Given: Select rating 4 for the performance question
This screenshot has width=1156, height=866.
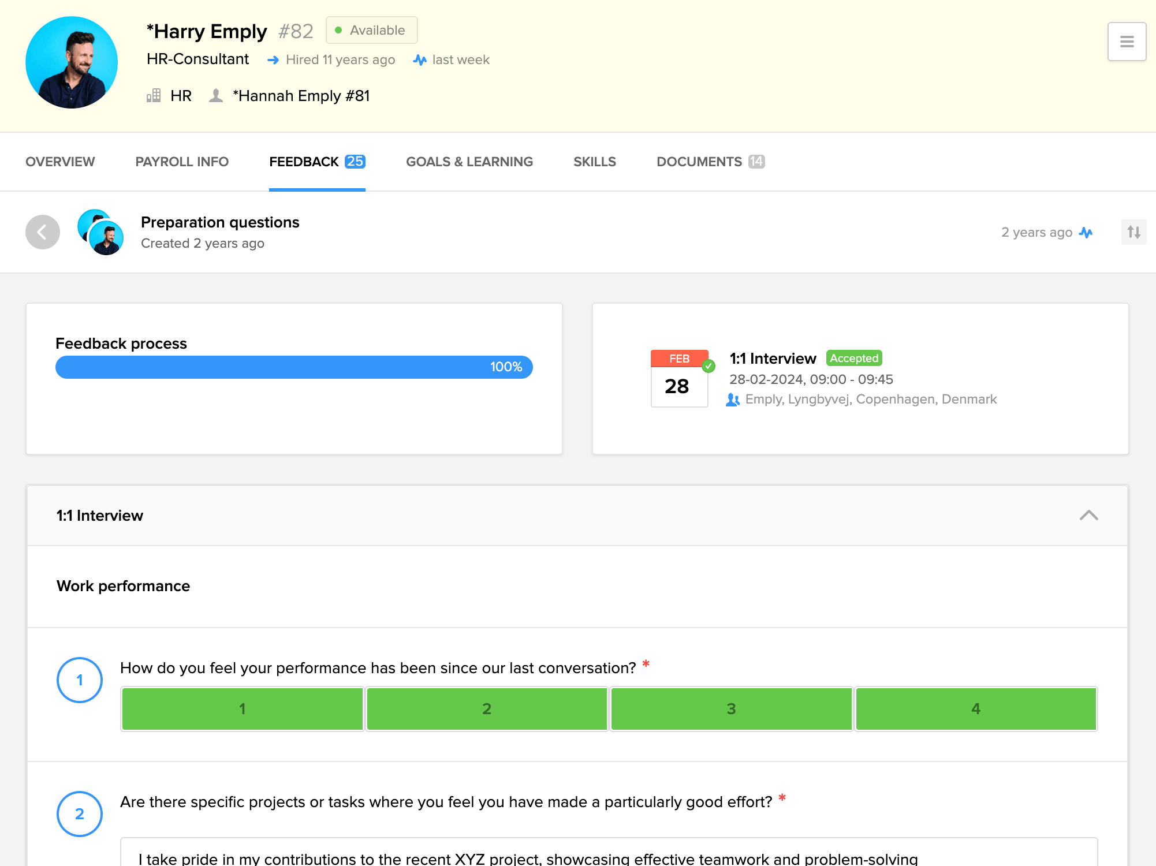Looking at the screenshot, I should 975,708.
